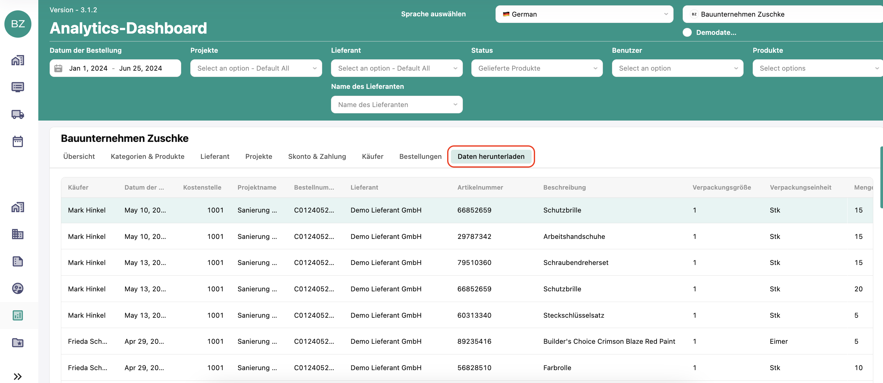Click article number 29787342
Viewport: 883px width, 383px height.
(474, 236)
